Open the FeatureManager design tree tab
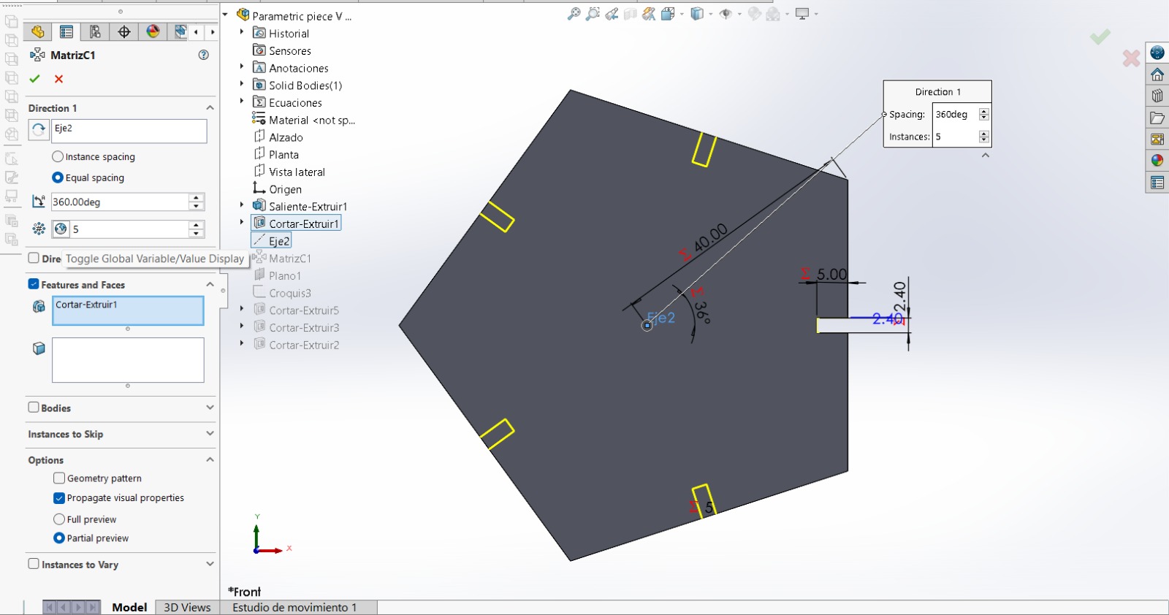 38,31
